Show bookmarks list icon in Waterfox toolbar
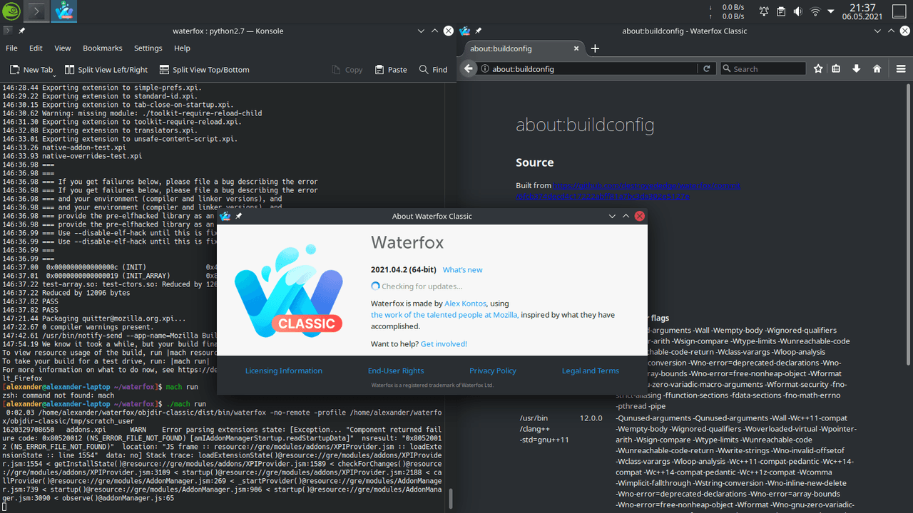Viewport: 913px width, 513px height. 836,69
